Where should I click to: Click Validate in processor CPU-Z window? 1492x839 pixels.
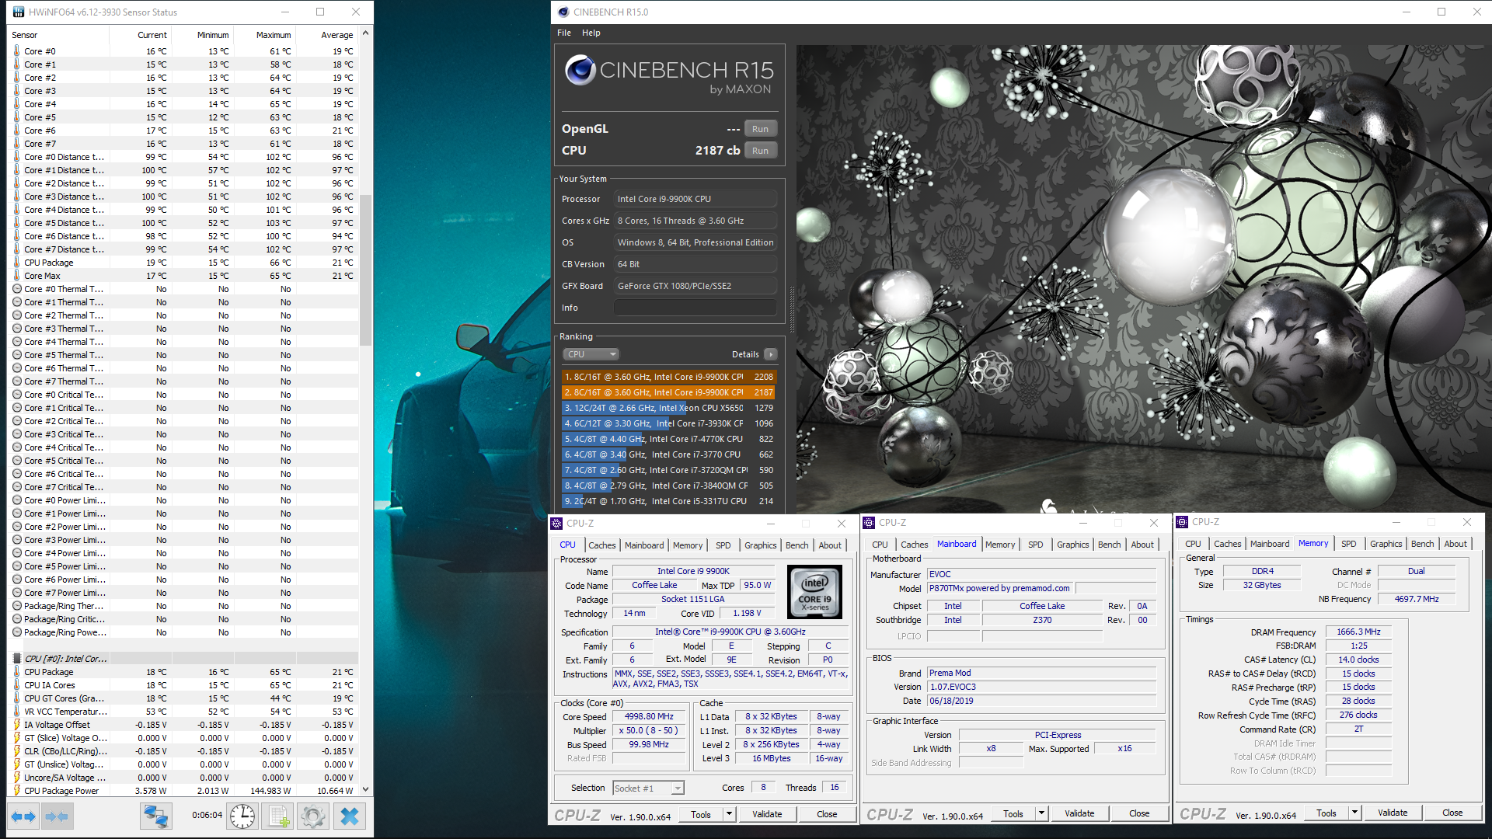pyautogui.click(x=767, y=814)
